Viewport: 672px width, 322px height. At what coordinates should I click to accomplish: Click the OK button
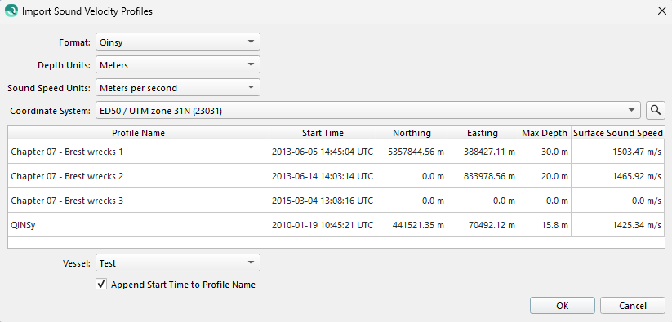pyautogui.click(x=563, y=306)
